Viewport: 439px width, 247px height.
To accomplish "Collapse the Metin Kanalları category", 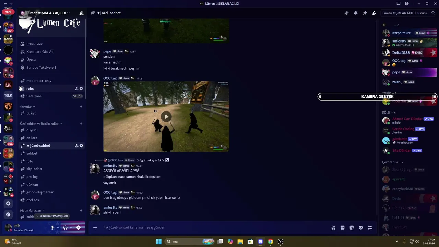I will [x=32, y=210].
